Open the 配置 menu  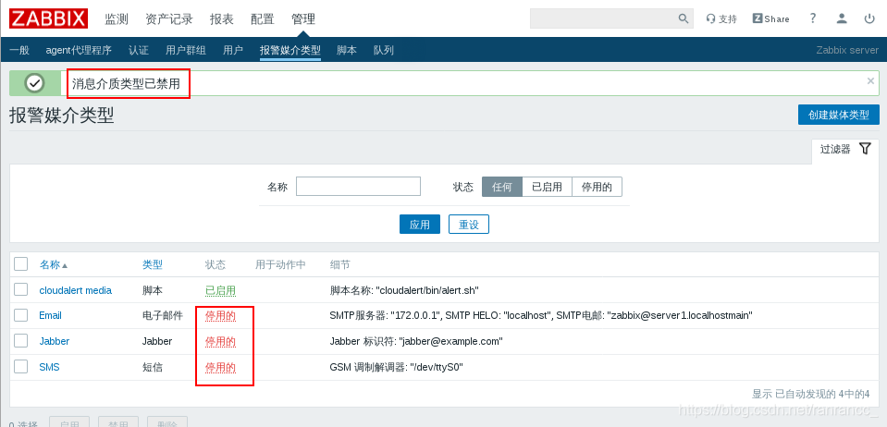[x=263, y=19]
